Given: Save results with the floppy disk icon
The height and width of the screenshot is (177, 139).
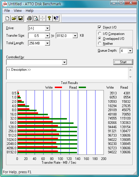Looking at the screenshot, I should tap(20, 18).
